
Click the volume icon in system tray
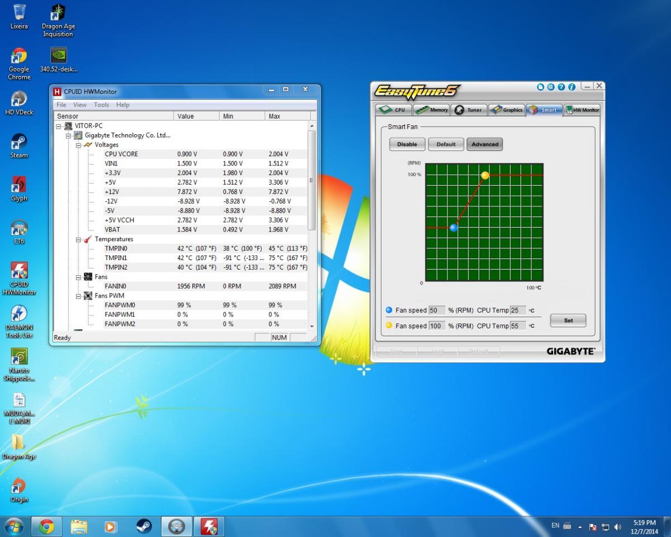(x=618, y=527)
